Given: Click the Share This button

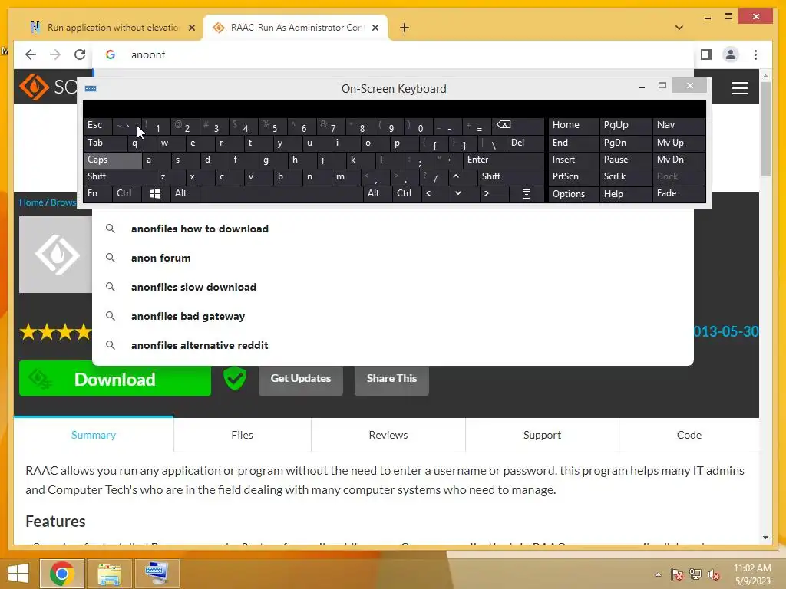Looking at the screenshot, I should 391,379.
